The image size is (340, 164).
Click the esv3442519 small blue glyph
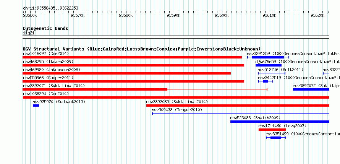266,81
